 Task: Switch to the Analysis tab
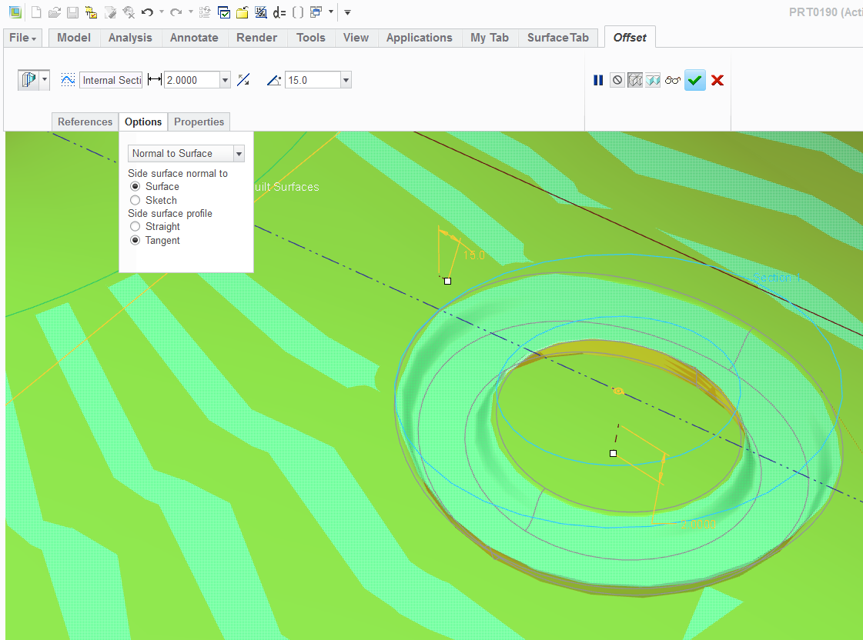(x=130, y=38)
